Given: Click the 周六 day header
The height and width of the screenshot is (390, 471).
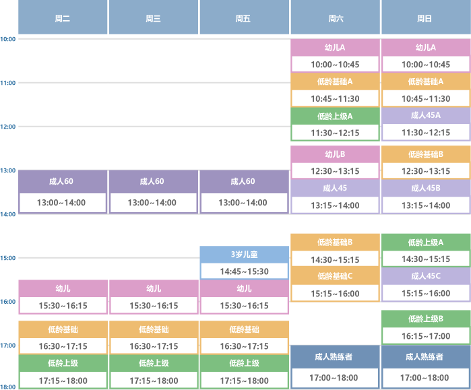Looking at the screenshot, I should tap(335, 18).
